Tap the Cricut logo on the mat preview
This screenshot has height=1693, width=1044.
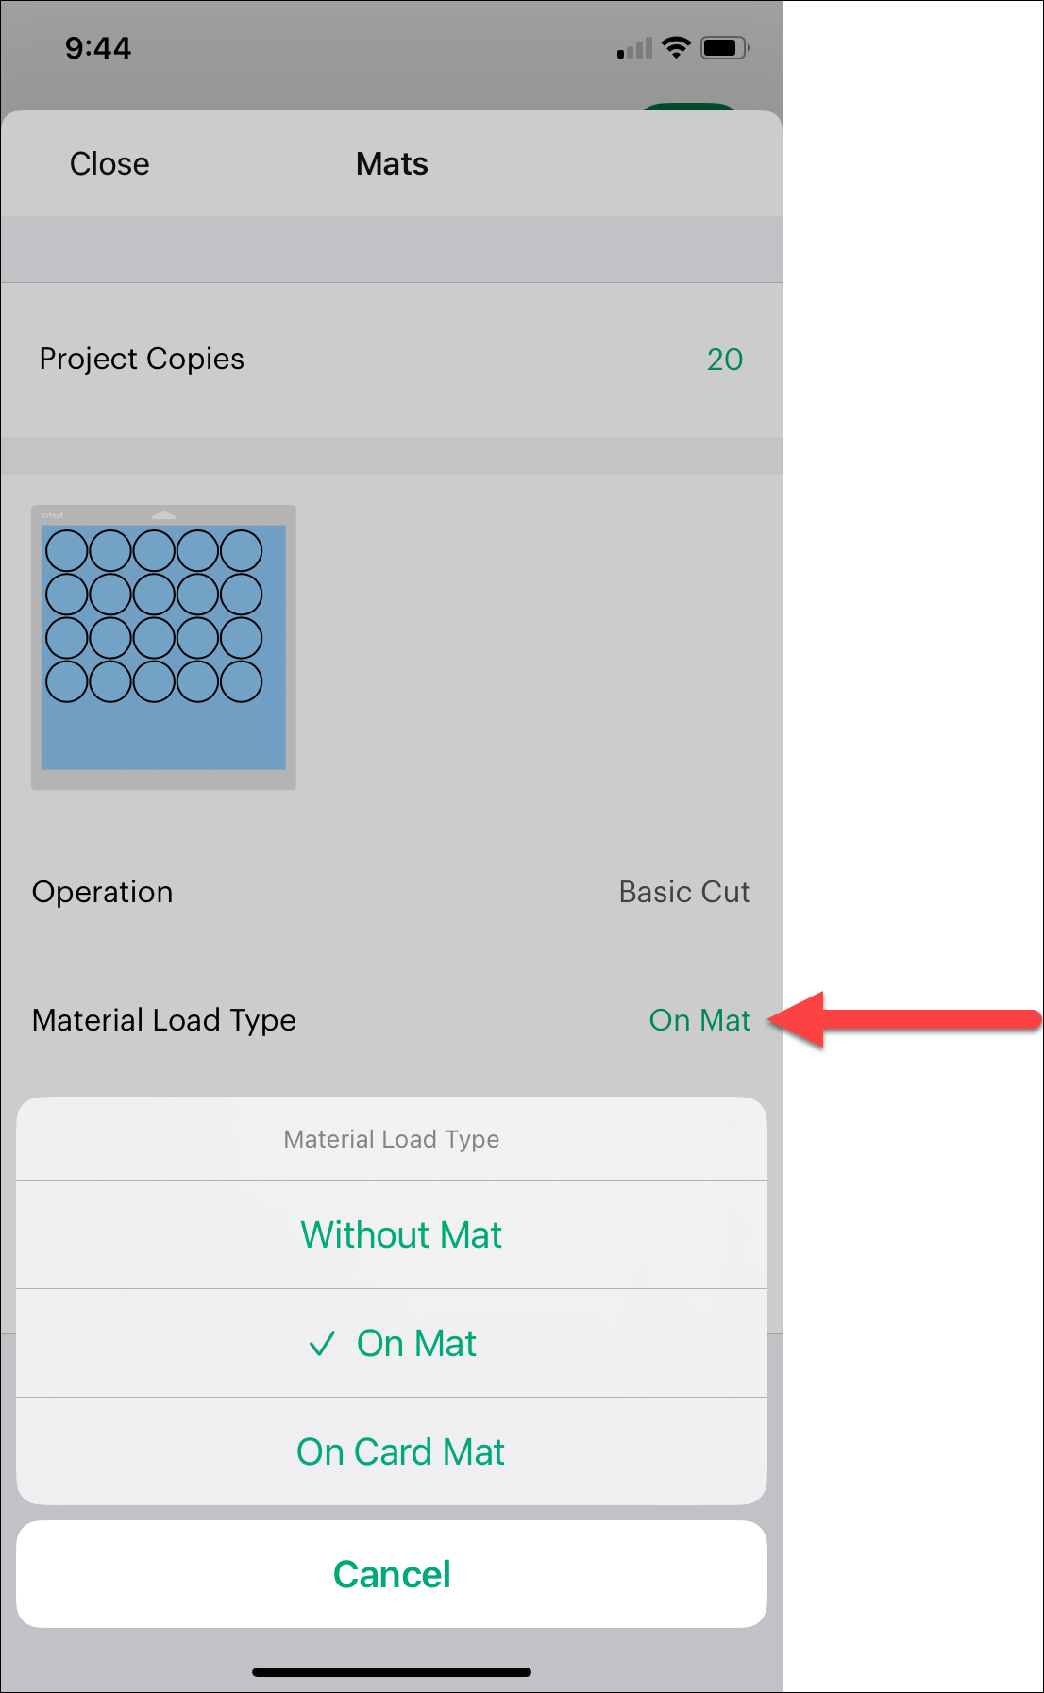(x=52, y=515)
